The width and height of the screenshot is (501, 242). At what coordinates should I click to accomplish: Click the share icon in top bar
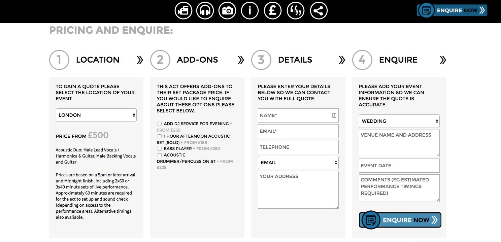pos(318,11)
